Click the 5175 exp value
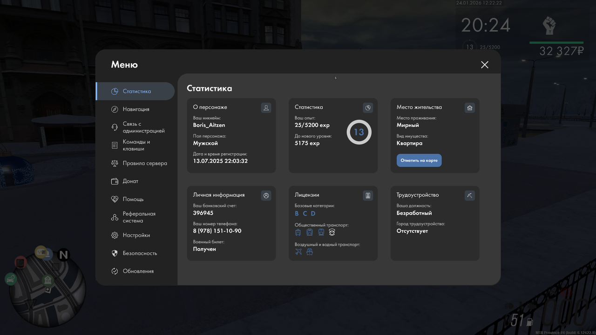This screenshot has height=335, width=596. (x=307, y=143)
